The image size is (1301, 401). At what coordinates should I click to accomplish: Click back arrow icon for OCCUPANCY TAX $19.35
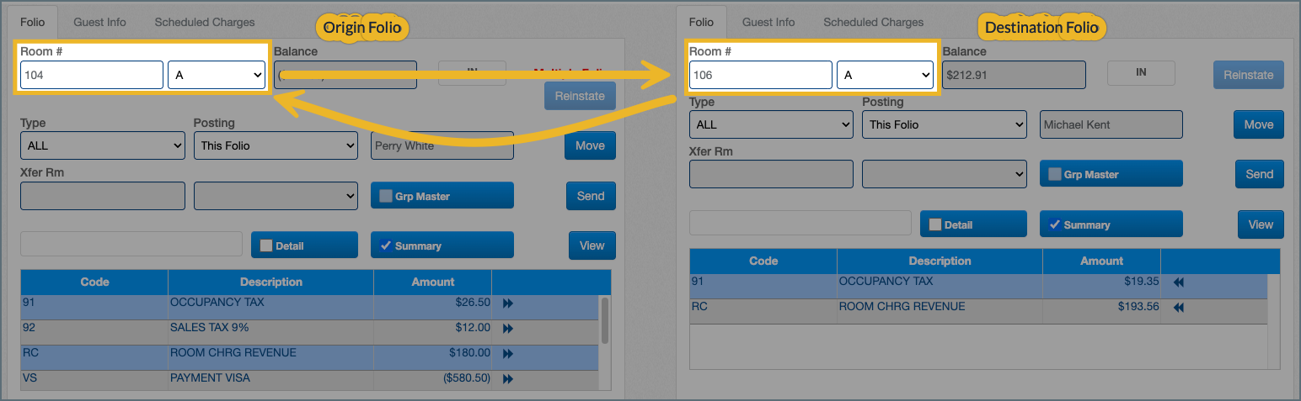coord(1178,282)
